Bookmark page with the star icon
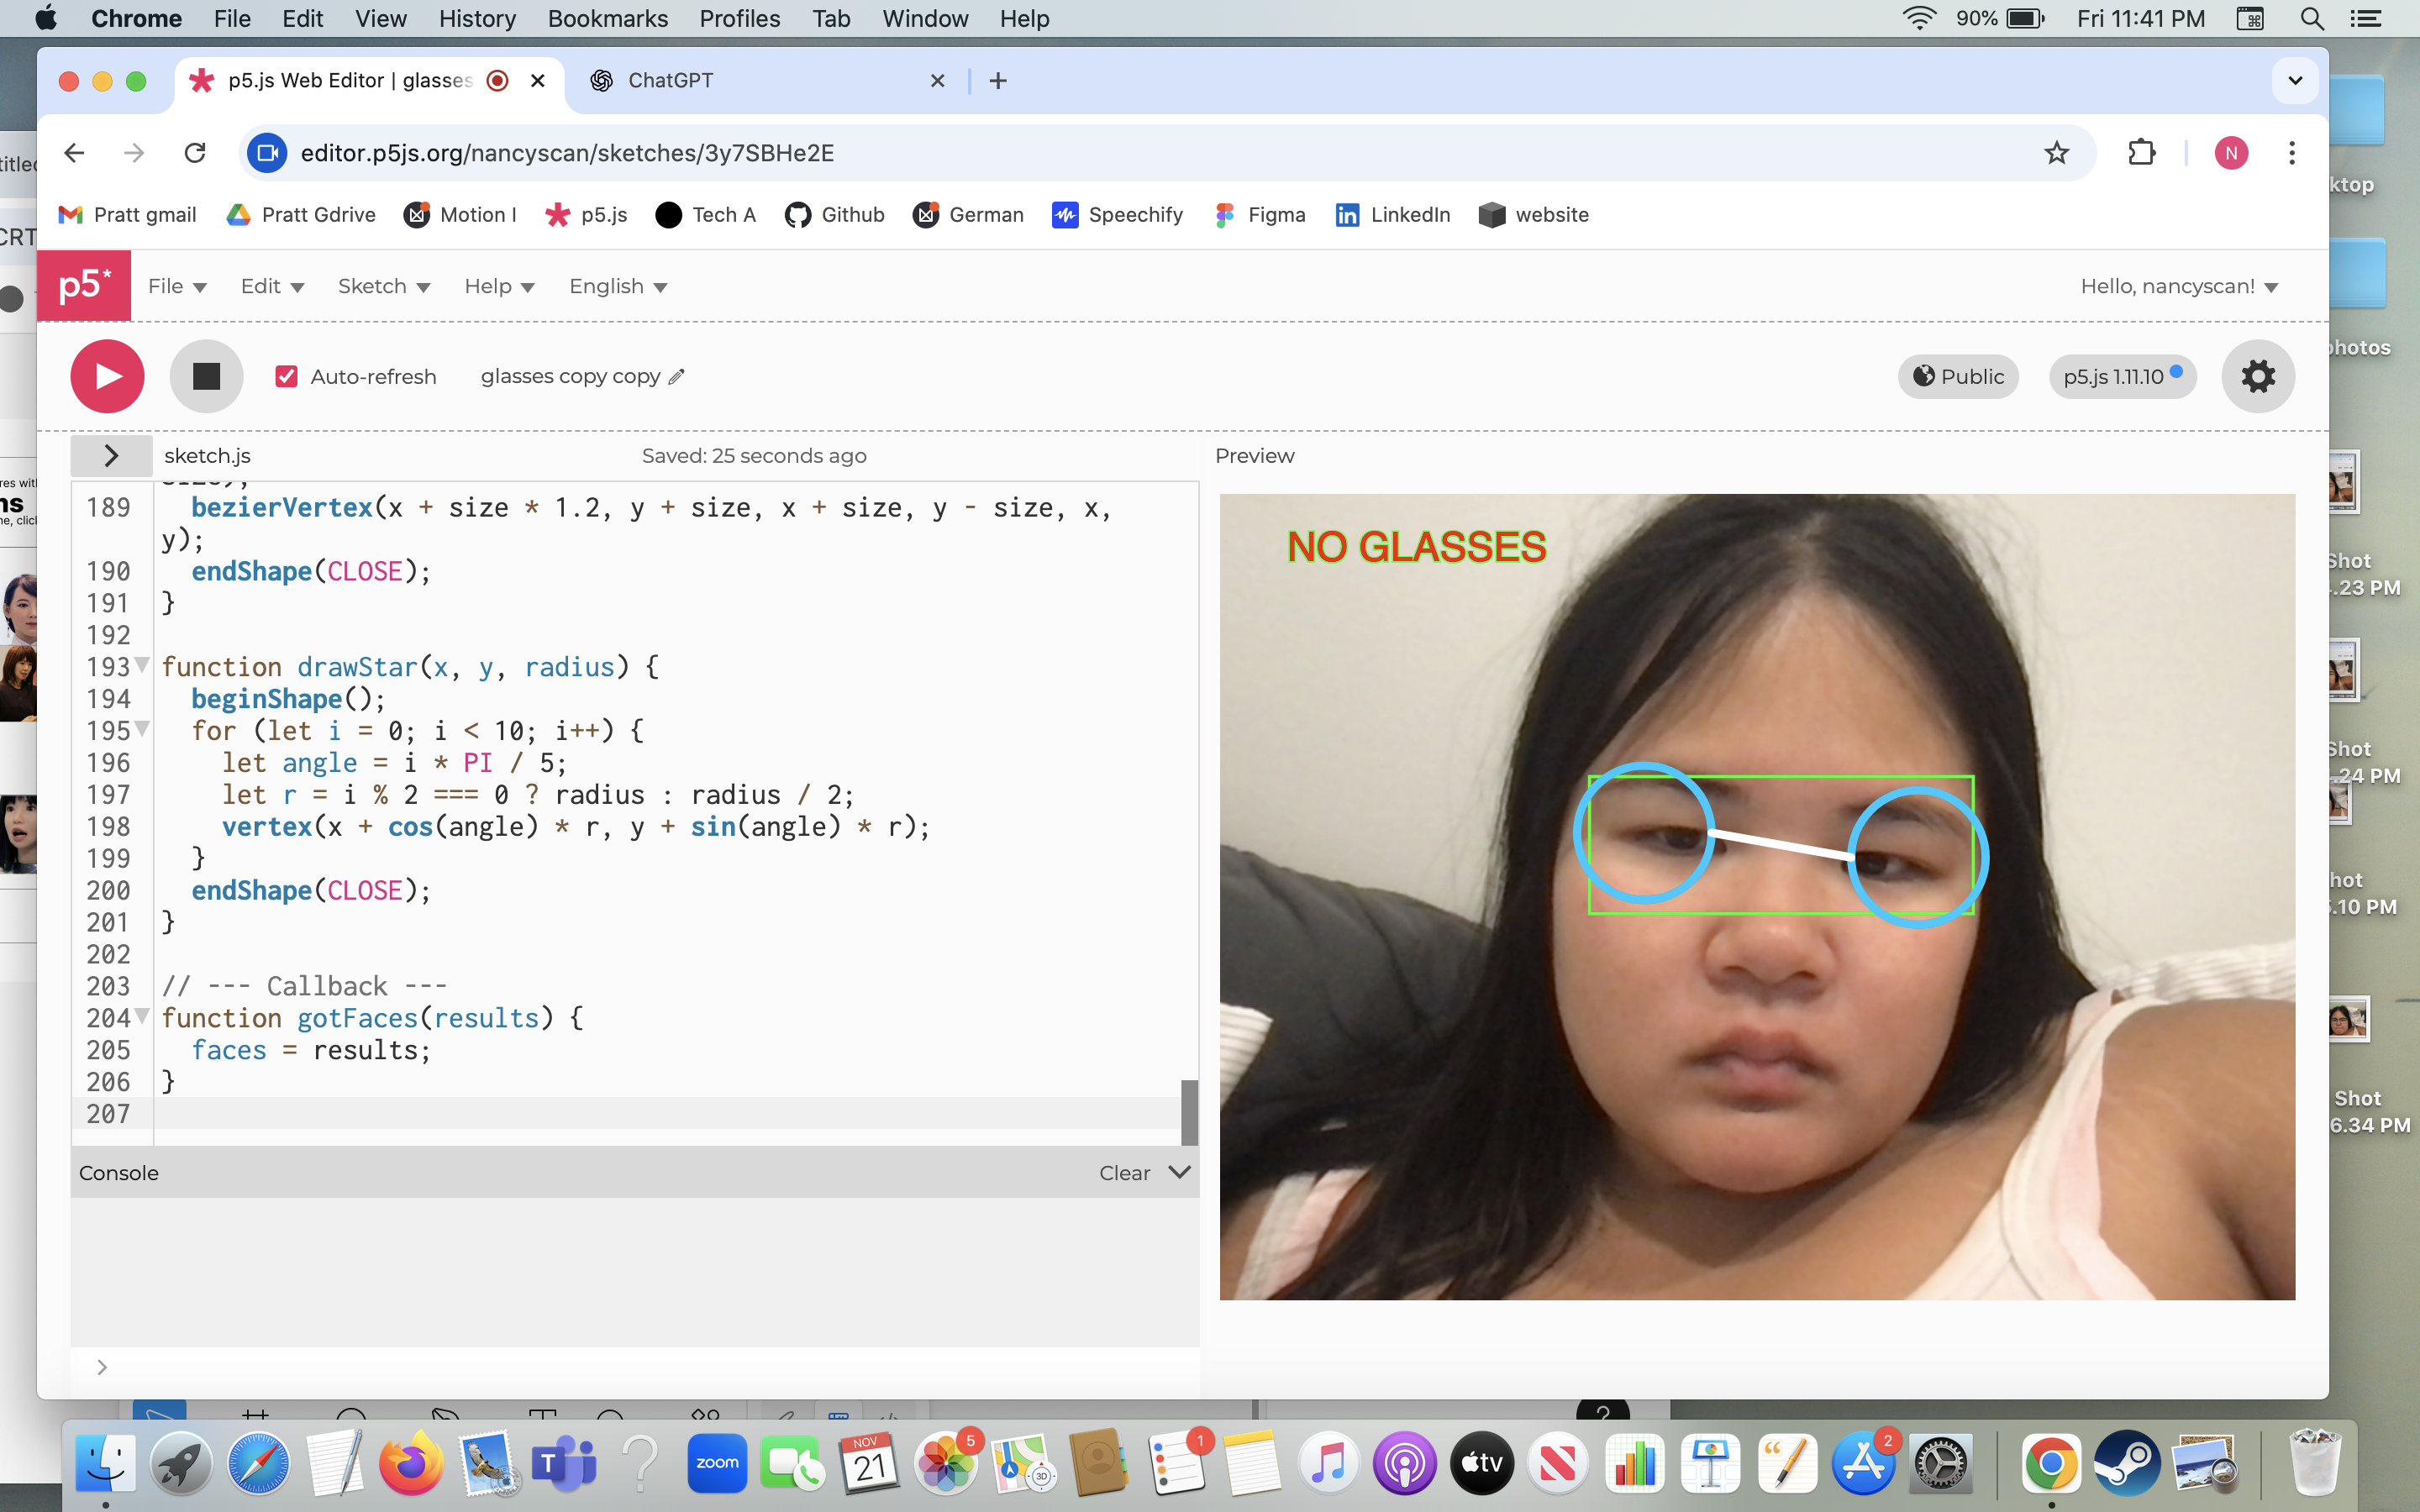Viewport: 2420px width, 1512px height. tap(2056, 153)
